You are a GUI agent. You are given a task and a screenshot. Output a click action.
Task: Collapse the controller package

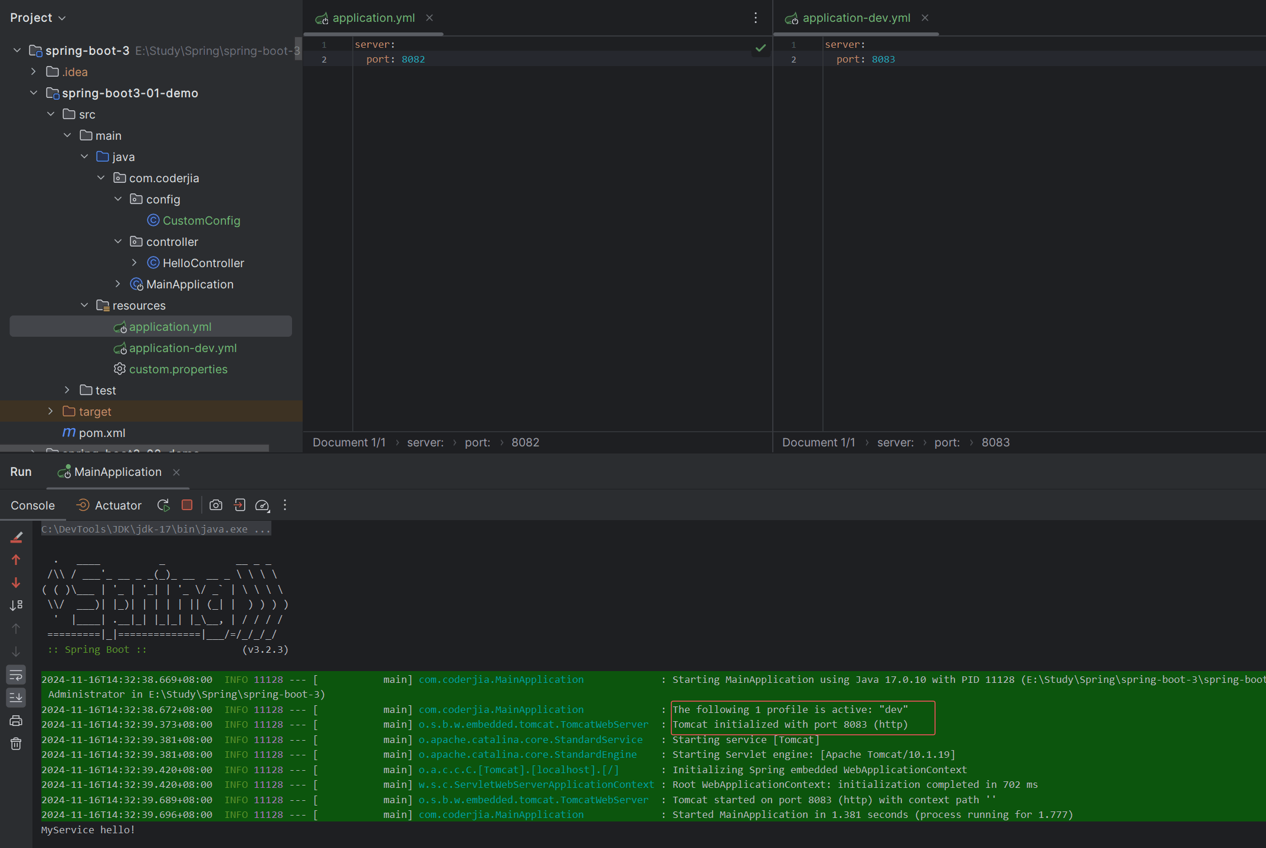click(x=118, y=241)
